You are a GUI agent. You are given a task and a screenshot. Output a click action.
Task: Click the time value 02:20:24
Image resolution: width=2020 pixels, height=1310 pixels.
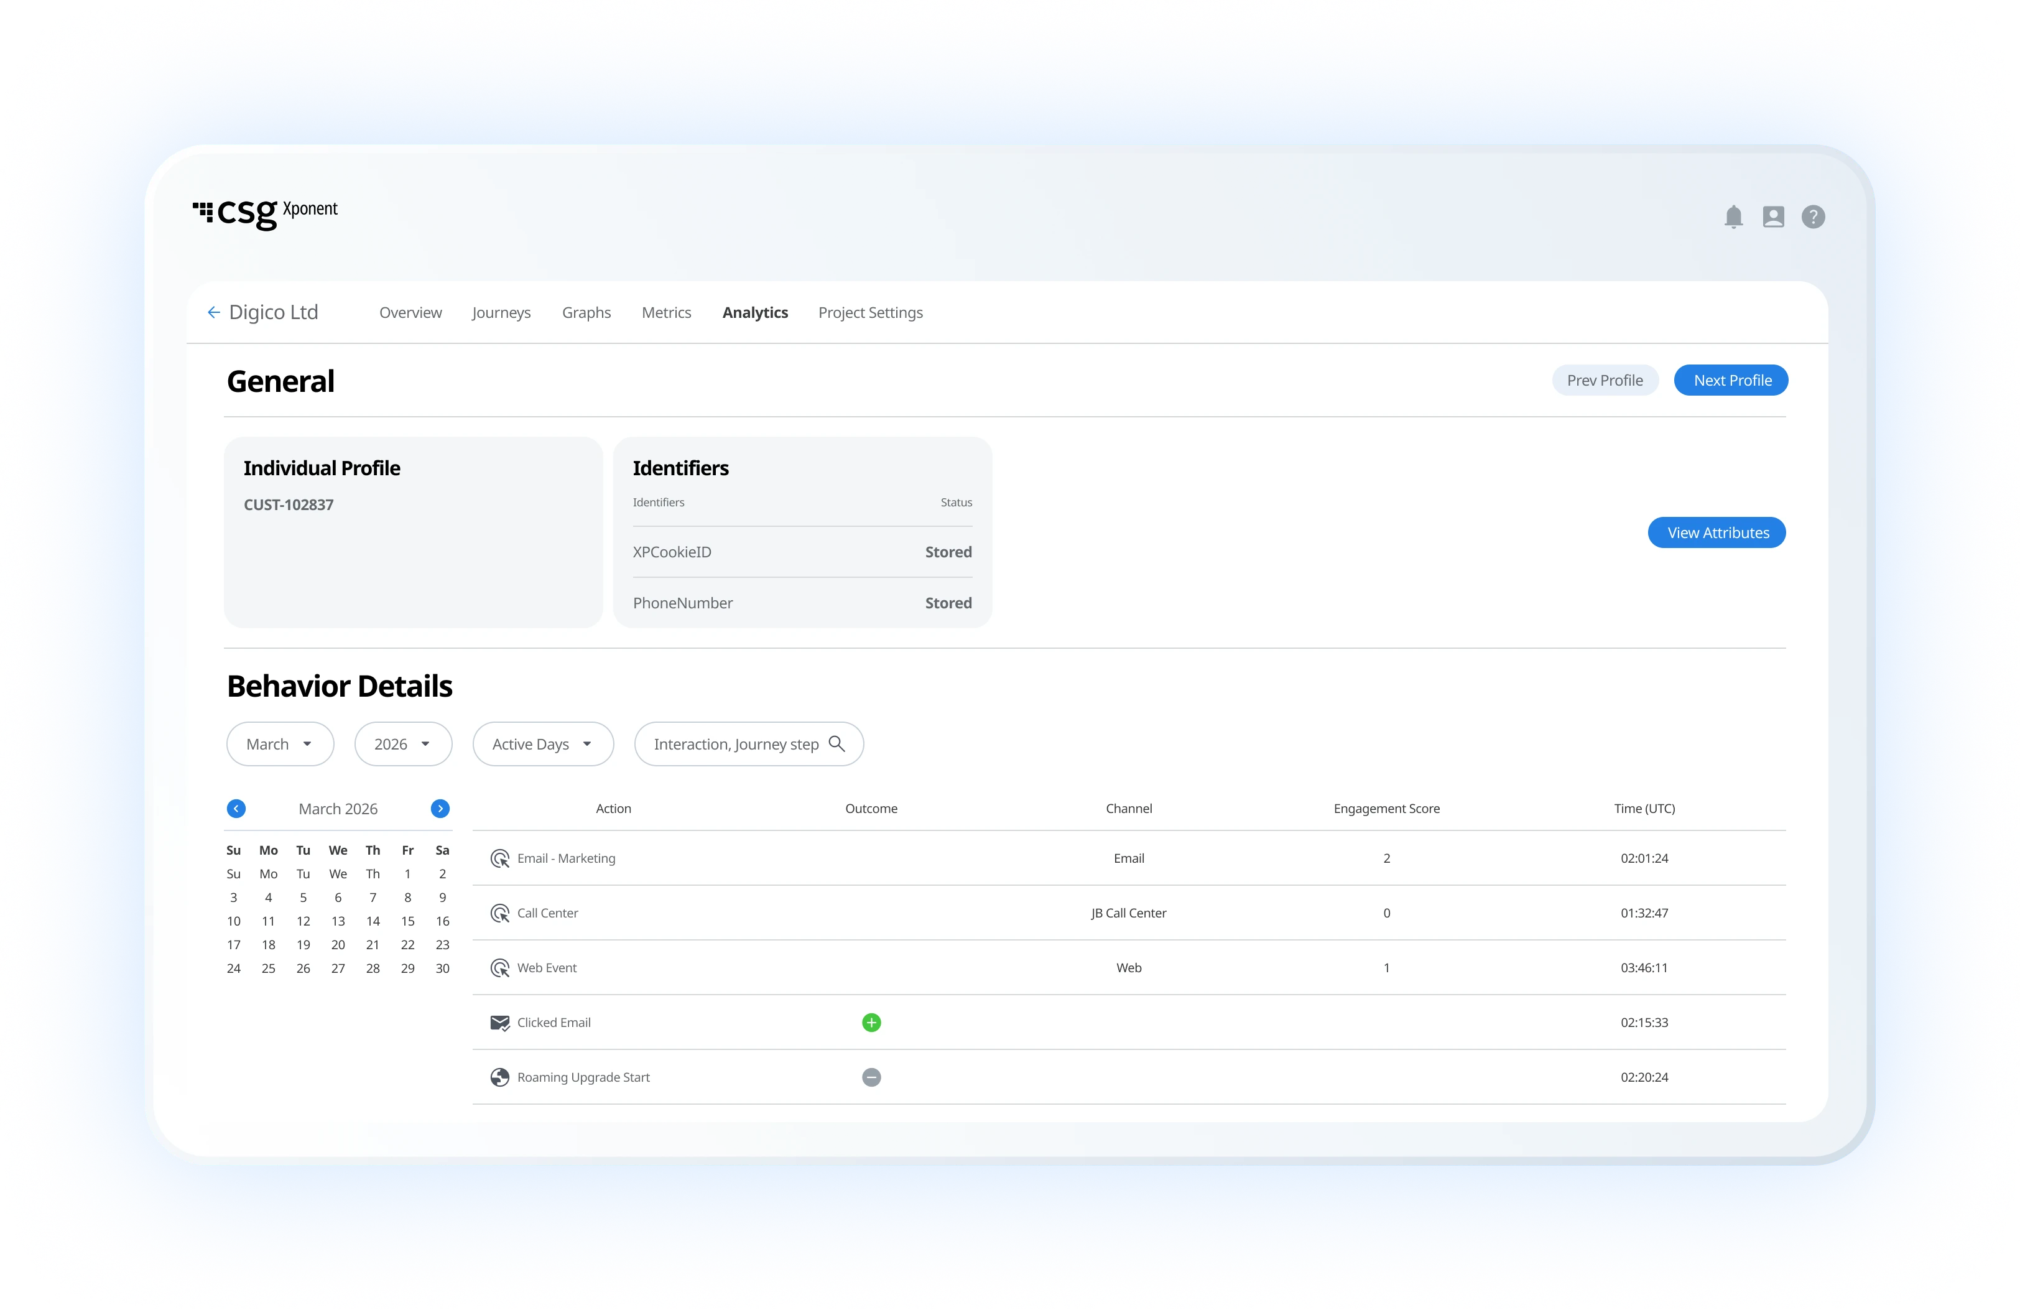click(x=1644, y=1077)
